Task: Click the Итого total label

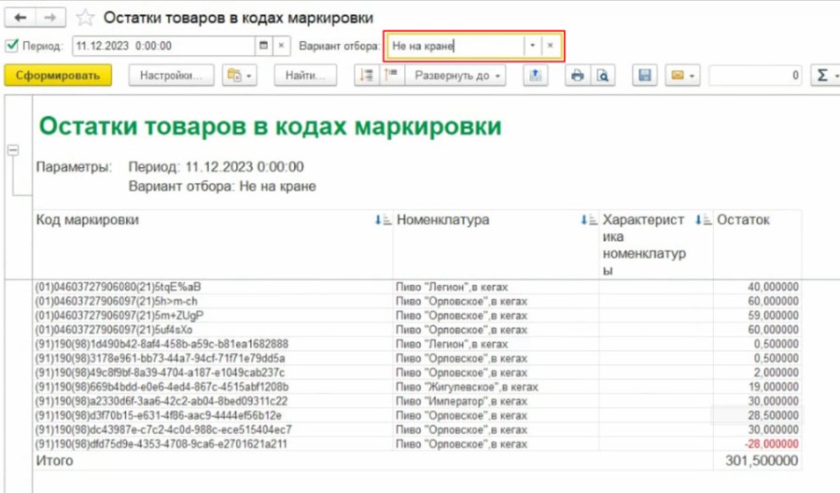Action: pyautogui.click(x=55, y=461)
